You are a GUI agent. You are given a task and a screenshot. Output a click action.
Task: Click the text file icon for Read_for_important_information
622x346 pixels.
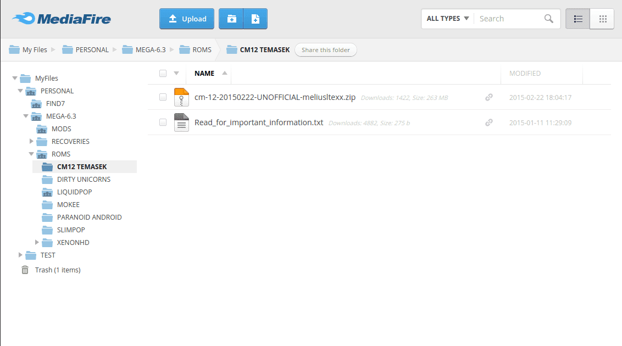click(x=181, y=122)
